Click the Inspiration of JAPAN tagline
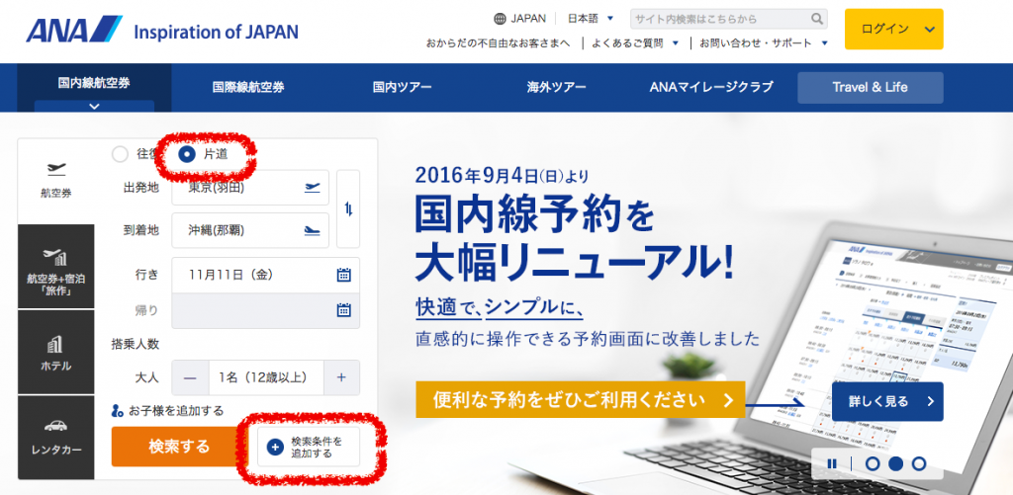The height and width of the screenshot is (495, 1013). click(x=216, y=32)
